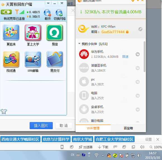
Task: Open the 掌上大学 app icon
Action: click(x=33, y=32)
